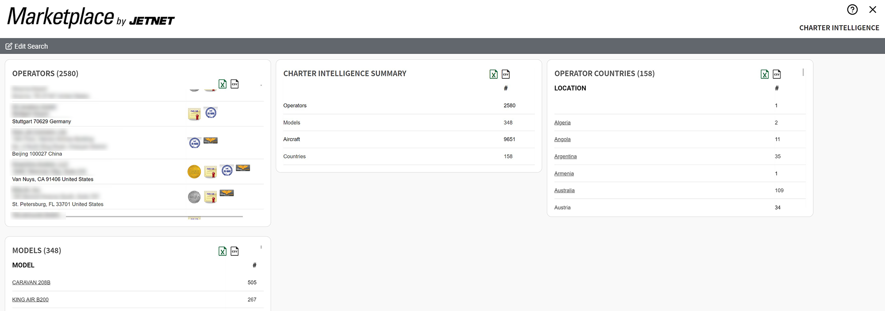The width and height of the screenshot is (885, 311).
Task: Select St. Petersburg, FL 33701 operator address
Action: tap(58, 204)
